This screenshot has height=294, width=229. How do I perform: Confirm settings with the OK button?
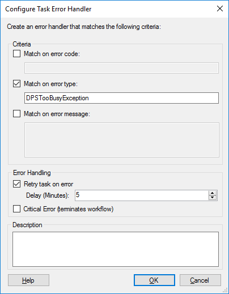point(154,280)
